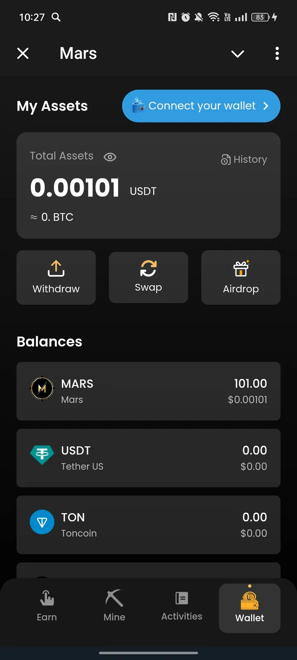Toggle Total Assets visibility eye
Screen dimensions: 297x660
(110, 157)
